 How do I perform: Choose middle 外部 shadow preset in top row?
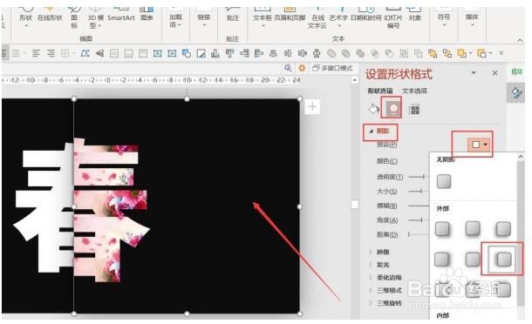pos(473,228)
